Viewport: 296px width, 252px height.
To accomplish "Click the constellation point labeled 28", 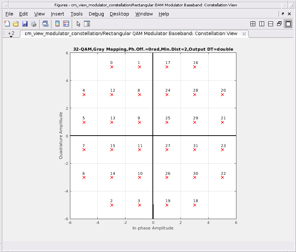I will (195, 95).
